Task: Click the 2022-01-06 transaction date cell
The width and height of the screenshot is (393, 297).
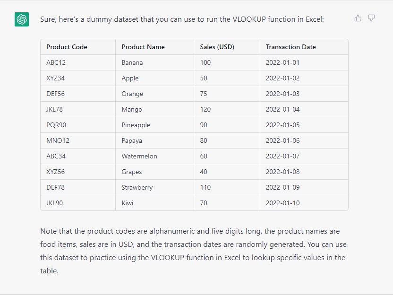Action: pyautogui.click(x=282, y=140)
